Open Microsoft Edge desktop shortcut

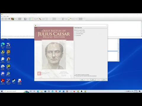pos(3,46)
